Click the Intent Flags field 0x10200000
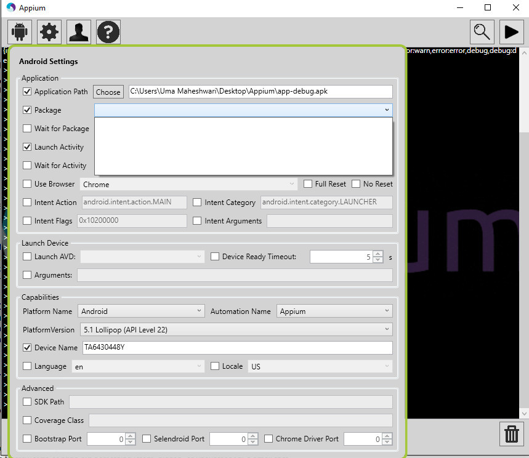This screenshot has width=529, height=458. 132,221
